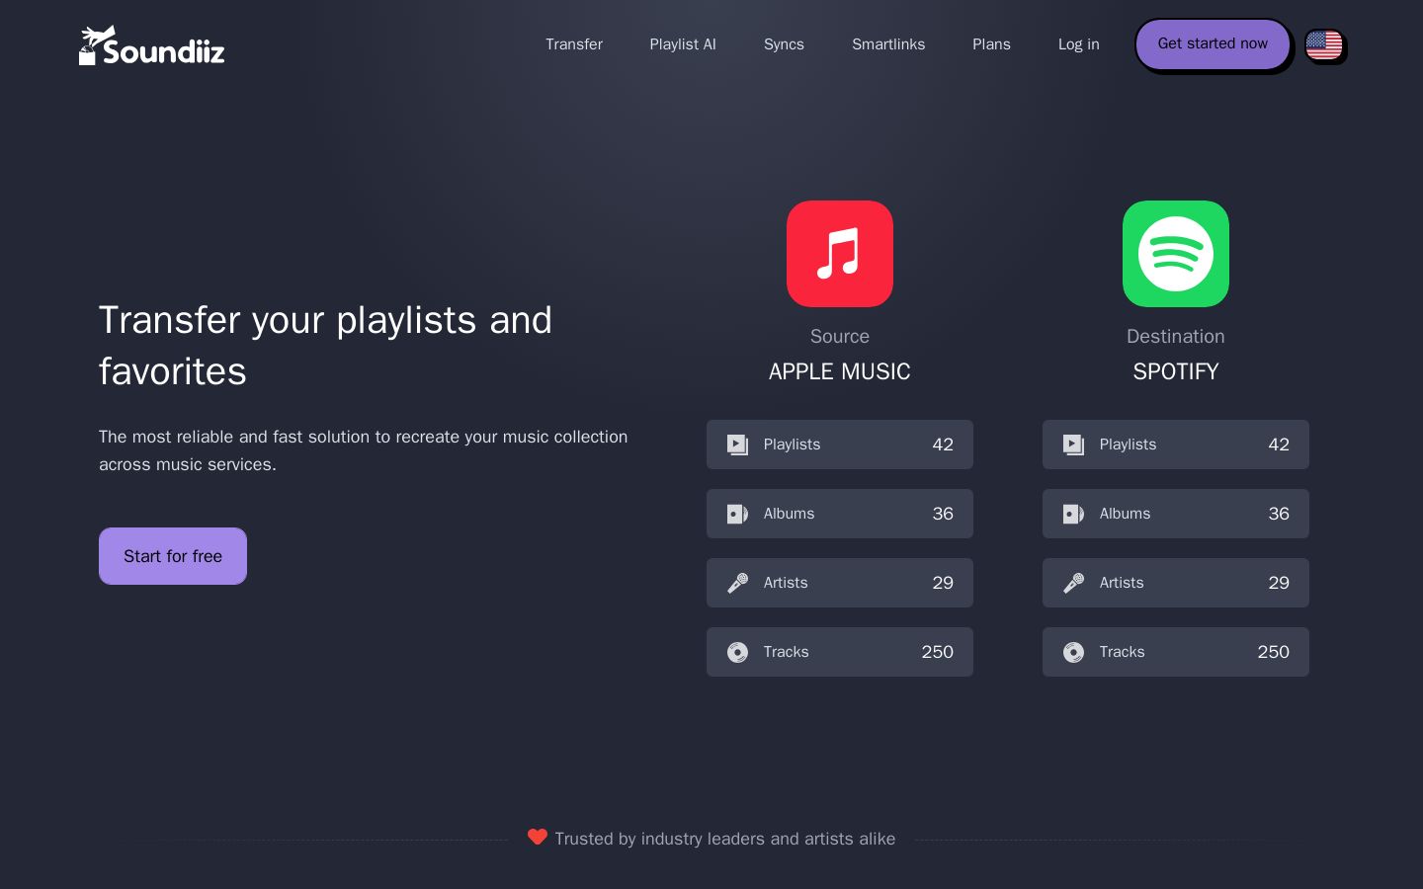Click the red heart icon
Image resolution: width=1423 pixels, height=889 pixels.
(538, 837)
